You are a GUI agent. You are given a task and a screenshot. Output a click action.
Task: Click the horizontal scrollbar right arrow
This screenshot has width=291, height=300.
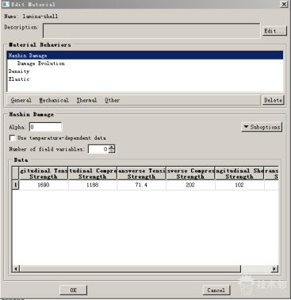click(274, 269)
